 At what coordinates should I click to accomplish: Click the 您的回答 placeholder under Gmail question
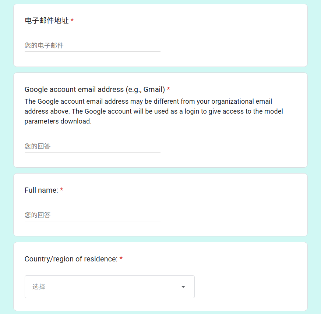[38, 146]
